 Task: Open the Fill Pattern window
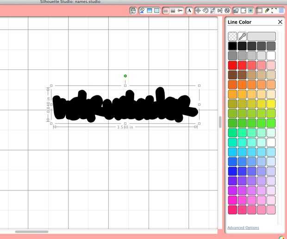pyautogui.click(x=156, y=11)
